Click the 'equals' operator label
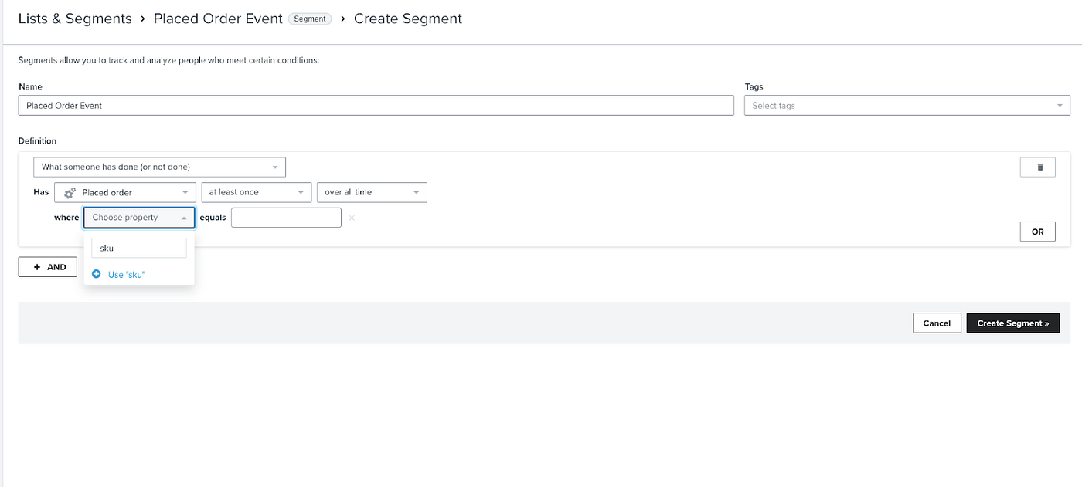The width and height of the screenshot is (1082, 487). pyautogui.click(x=213, y=218)
